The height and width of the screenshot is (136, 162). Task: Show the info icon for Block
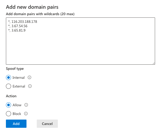click(x=26, y=114)
